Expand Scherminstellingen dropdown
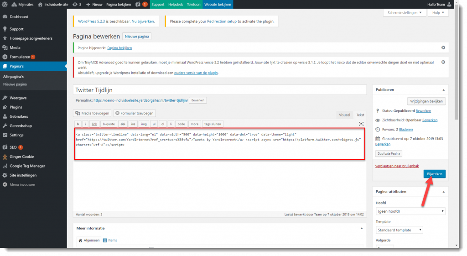The height and width of the screenshot is (256, 467). [x=405, y=13]
